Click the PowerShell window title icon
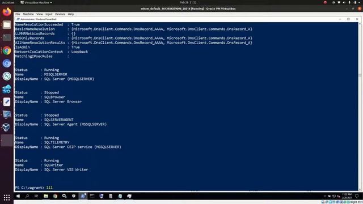Image resolution: width=363 pixels, height=204 pixels. (x=18, y=19)
